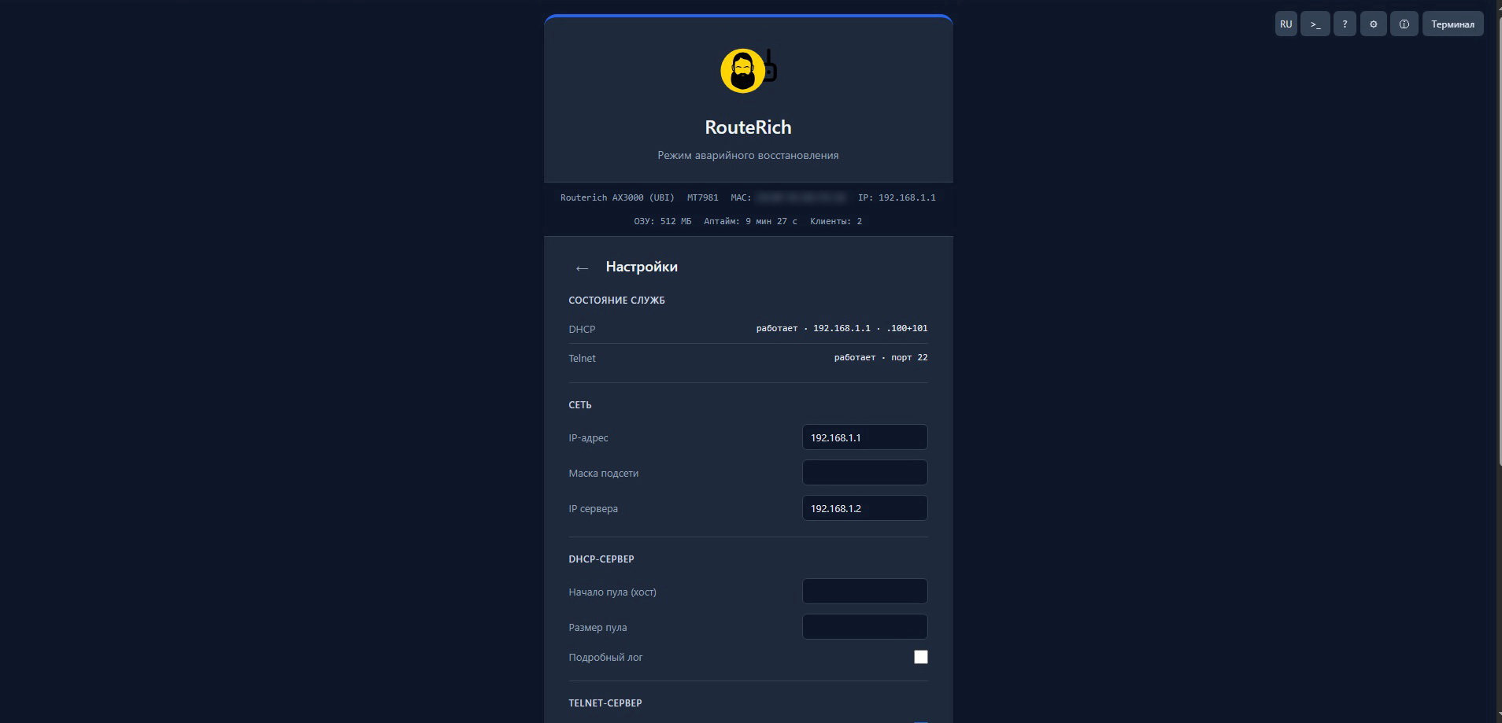Focus the Начало пула (хост) field
Viewport: 1502px width, 723px height.
coord(864,592)
